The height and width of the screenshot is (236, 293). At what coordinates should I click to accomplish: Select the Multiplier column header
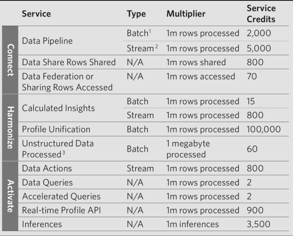[x=186, y=14]
